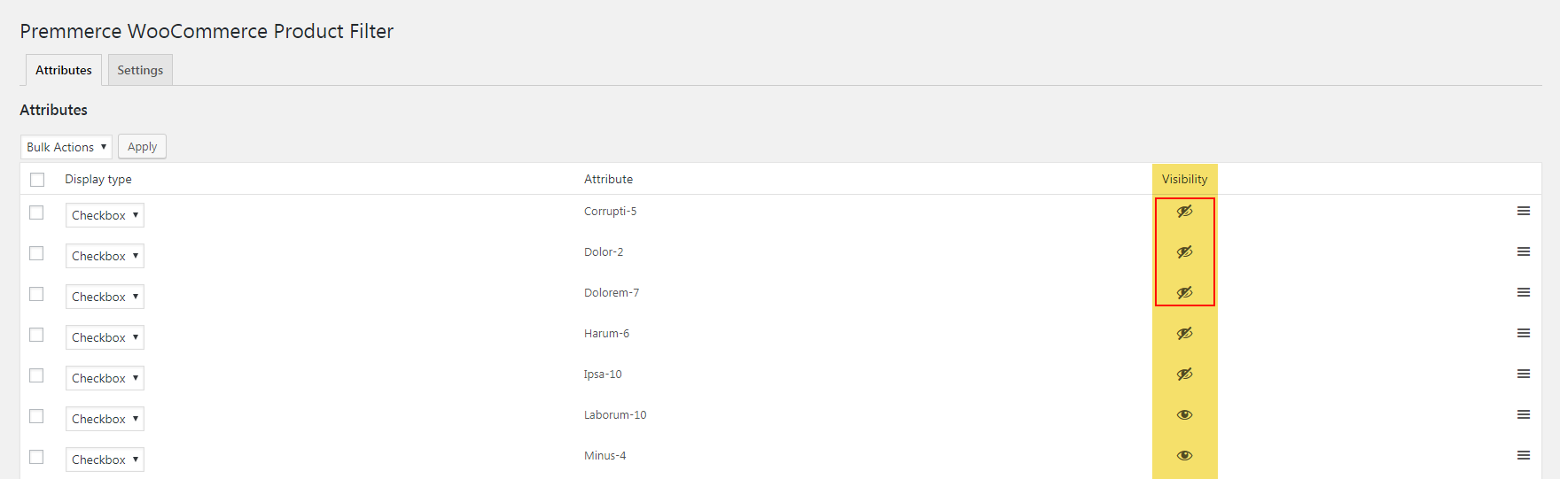1560x479 pixels.
Task: Check the Dolor-2 row checkbox
Action: coord(36,253)
